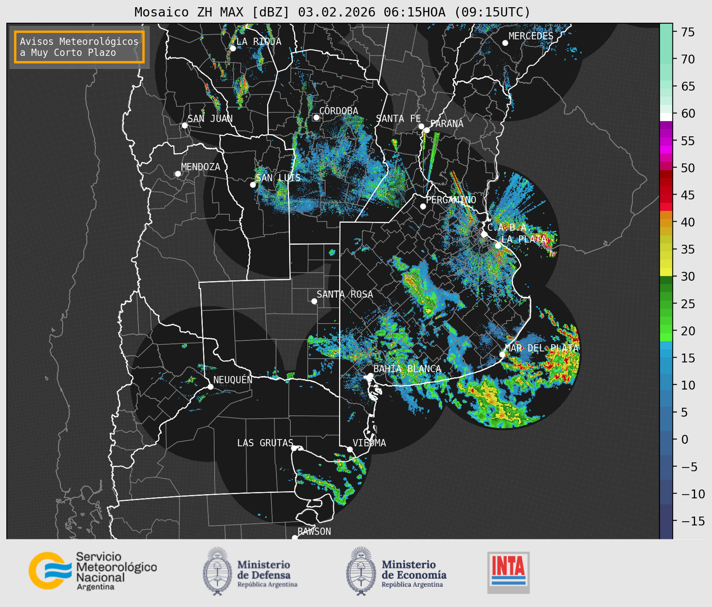
Task: Click the Ministerio de Economía crest
Action: 361,571
